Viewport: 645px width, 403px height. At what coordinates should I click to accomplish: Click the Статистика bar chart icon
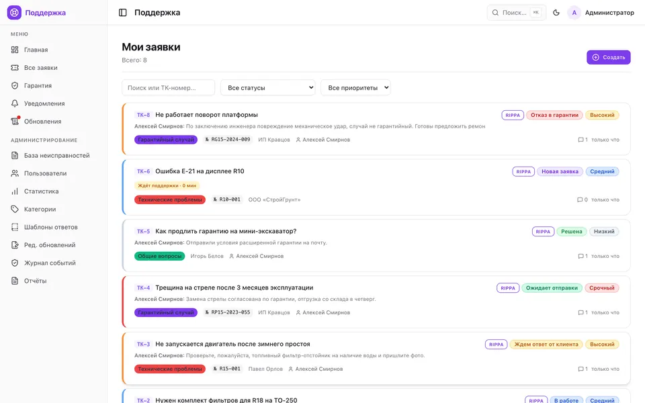click(x=15, y=191)
